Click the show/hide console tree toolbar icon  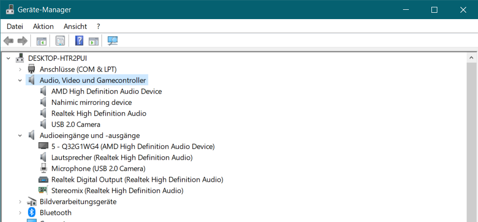(42, 41)
